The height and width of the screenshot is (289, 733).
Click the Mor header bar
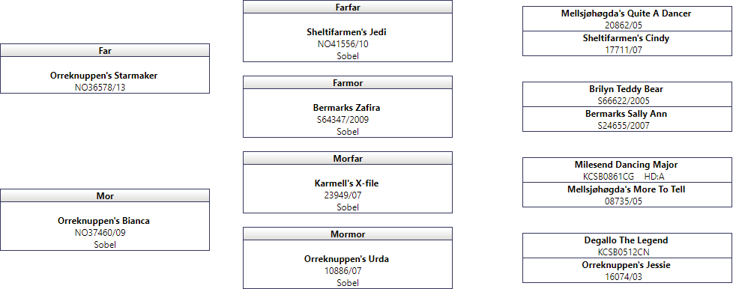[105, 195]
